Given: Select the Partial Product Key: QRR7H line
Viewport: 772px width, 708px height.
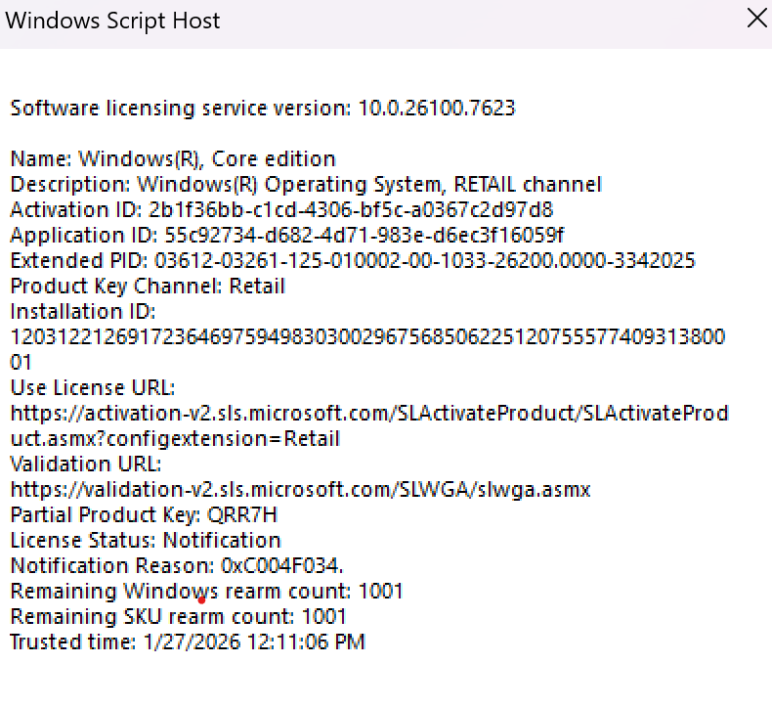Looking at the screenshot, I should [144, 515].
